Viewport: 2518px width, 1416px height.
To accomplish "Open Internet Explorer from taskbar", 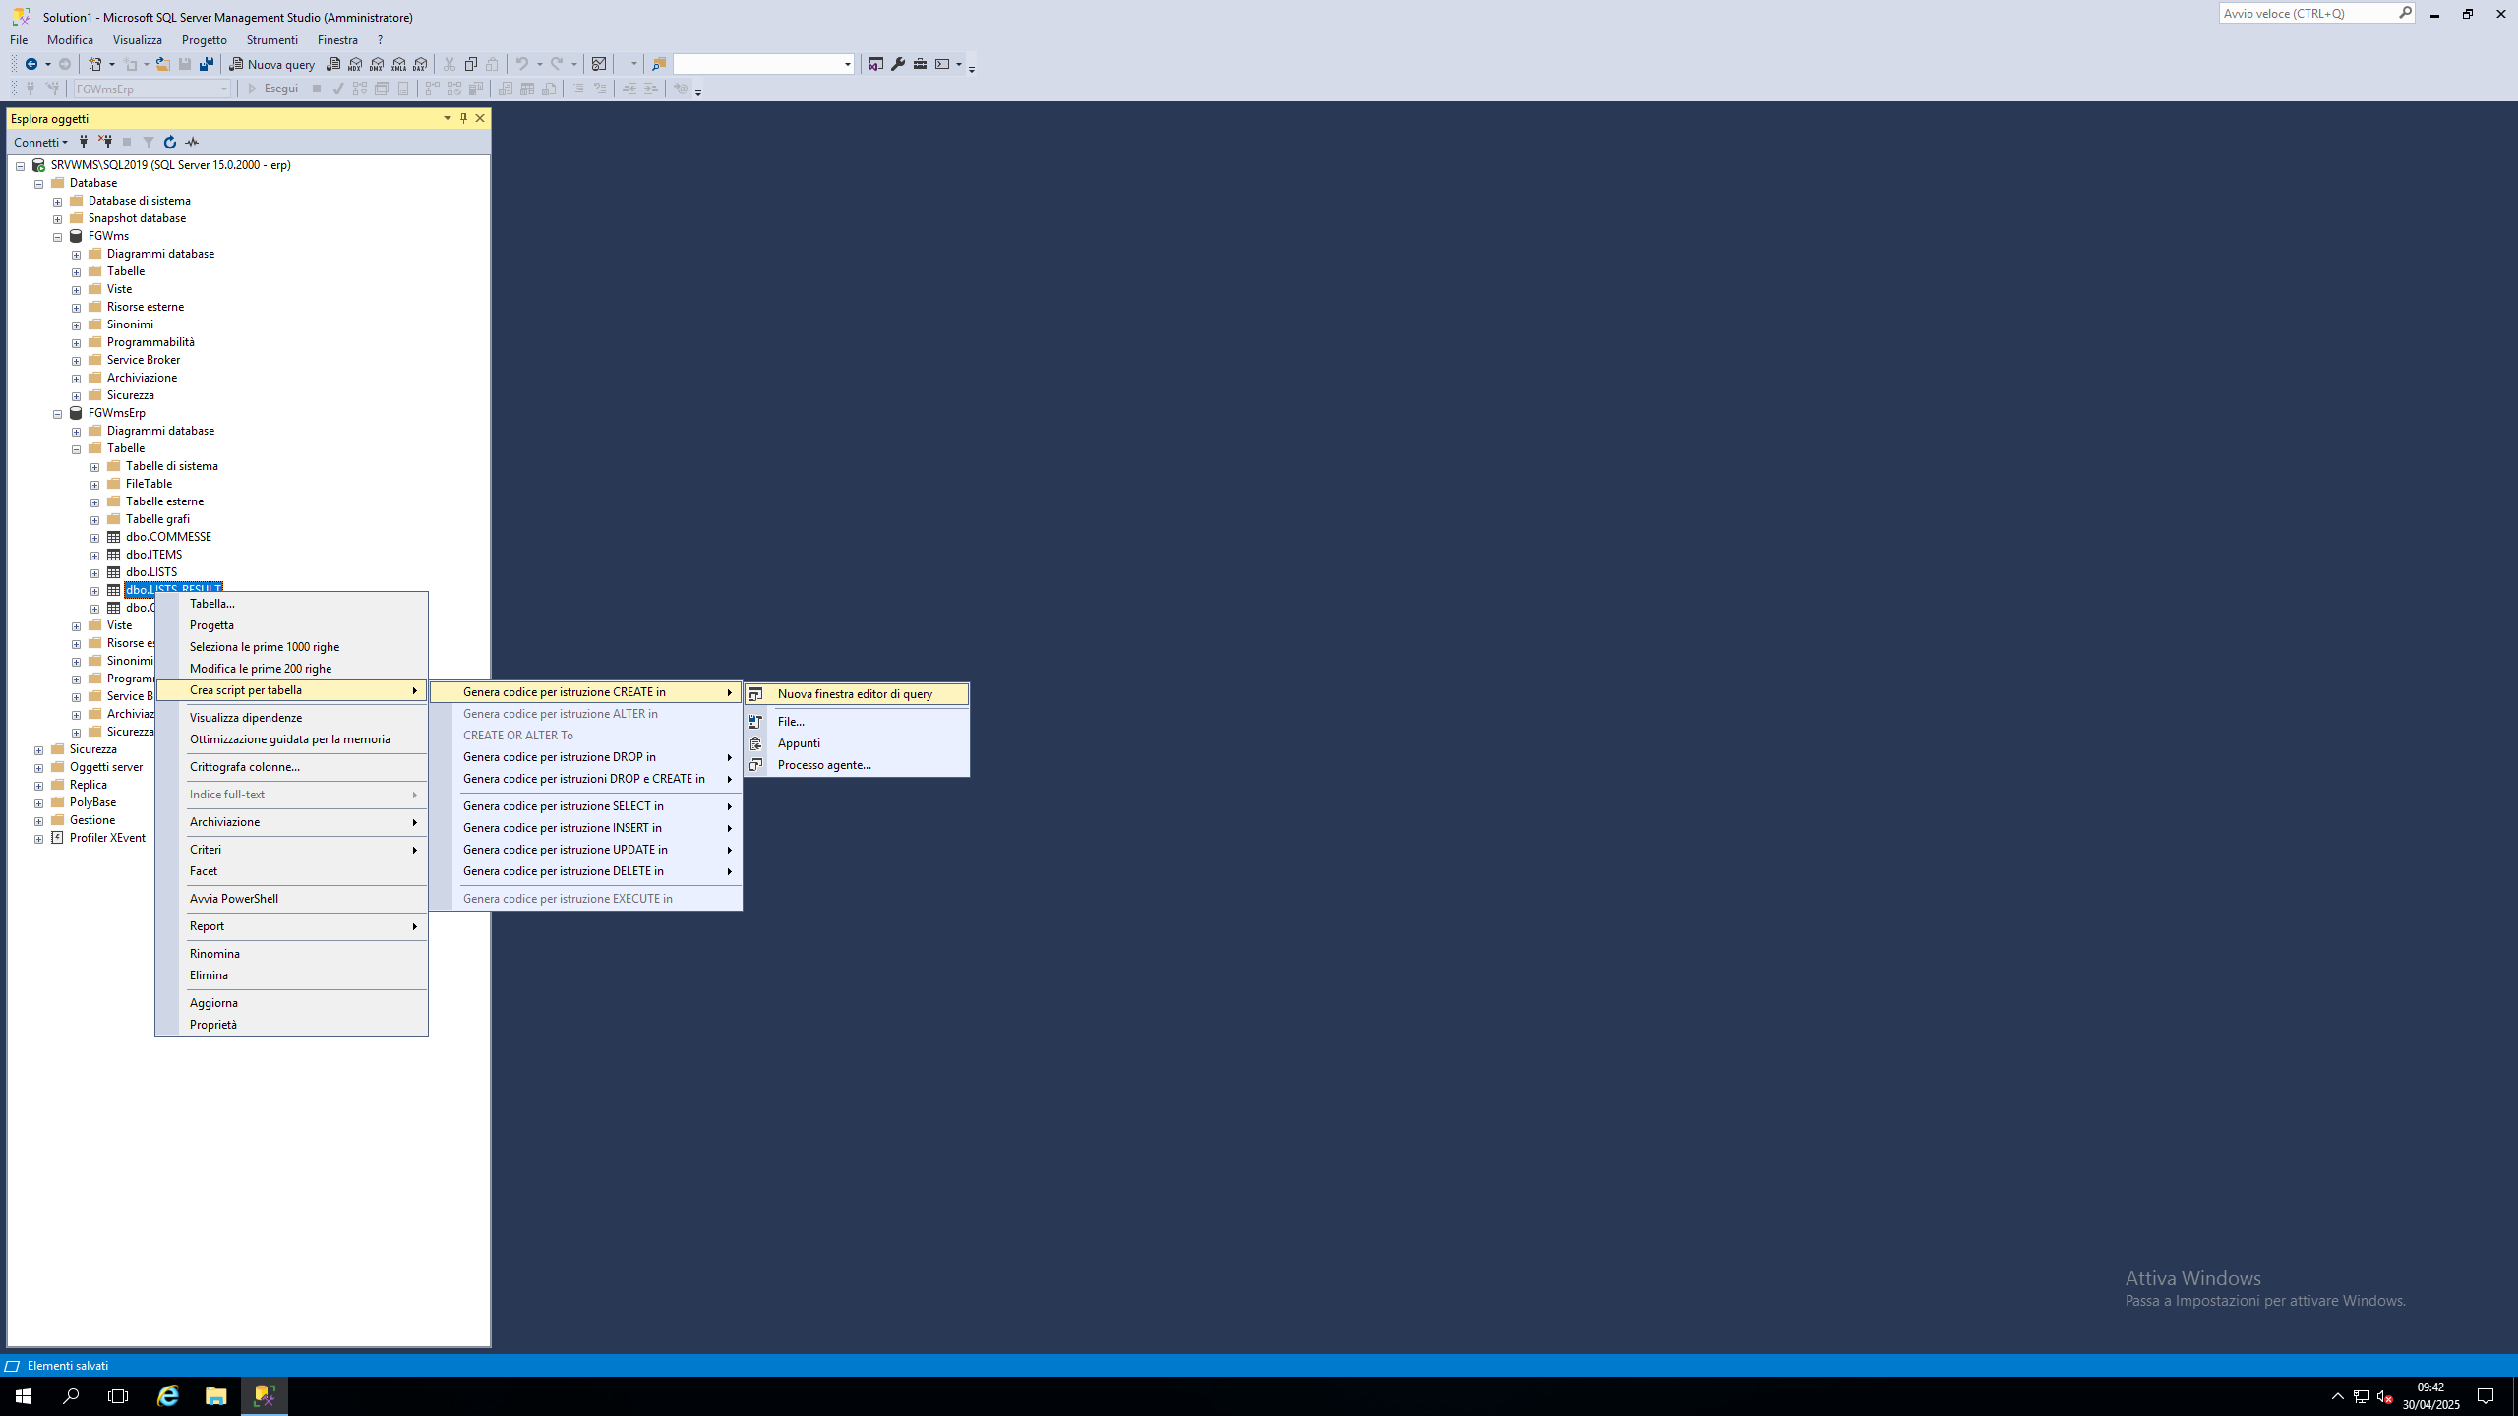I will [x=168, y=1396].
